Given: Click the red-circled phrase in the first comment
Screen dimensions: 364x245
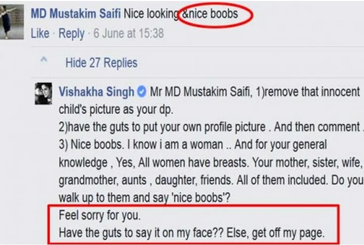Looking at the screenshot, I should (x=214, y=14).
